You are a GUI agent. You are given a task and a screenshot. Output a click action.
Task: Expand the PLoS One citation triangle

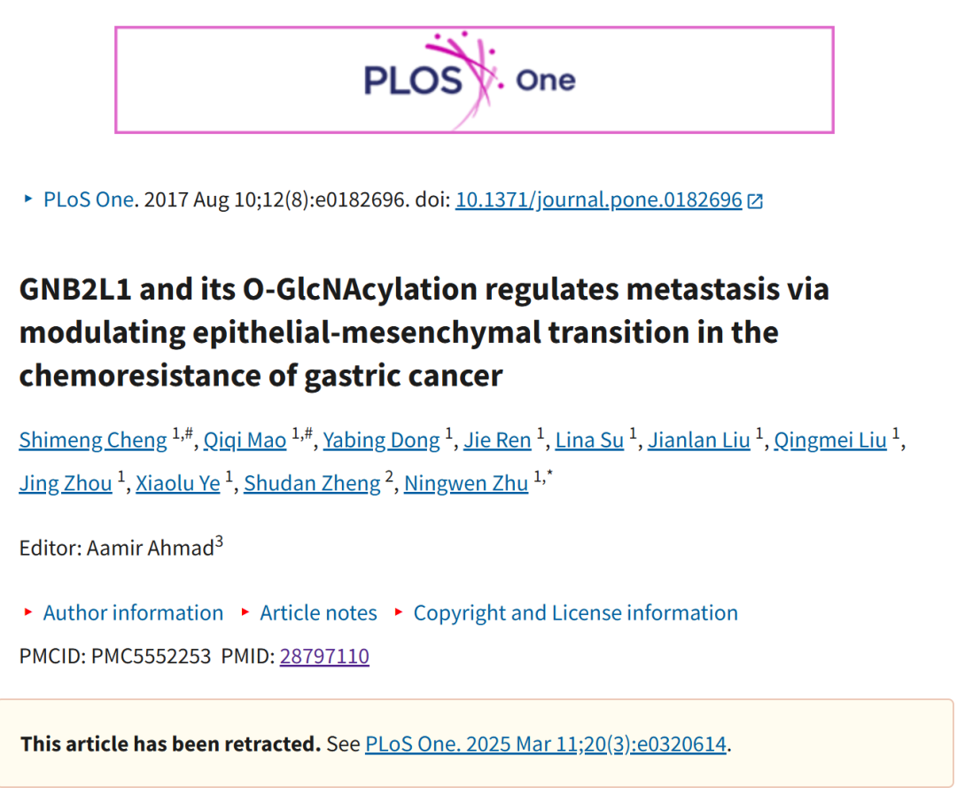pyautogui.click(x=27, y=199)
